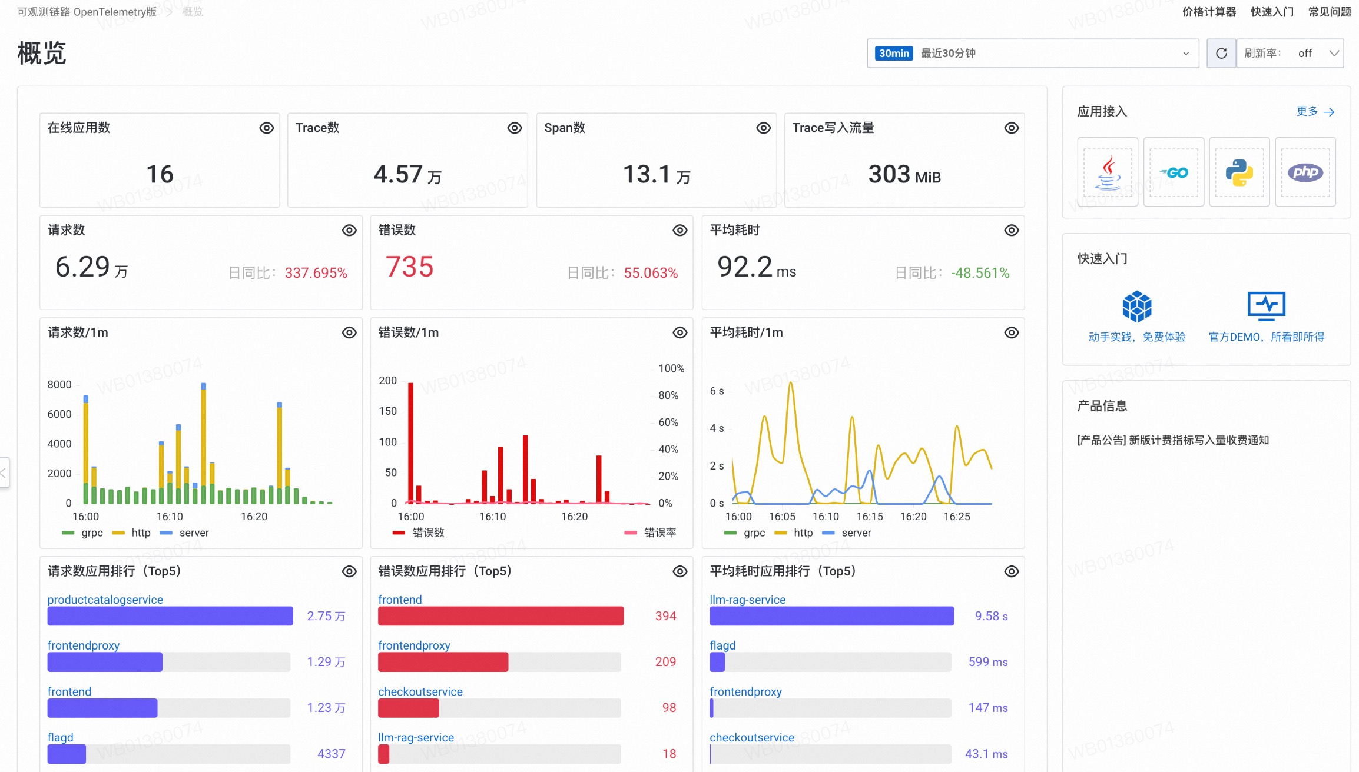This screenshot has height=772, width=1359.
Task: Open frontend in request ranking
Action: click(69, 691)
